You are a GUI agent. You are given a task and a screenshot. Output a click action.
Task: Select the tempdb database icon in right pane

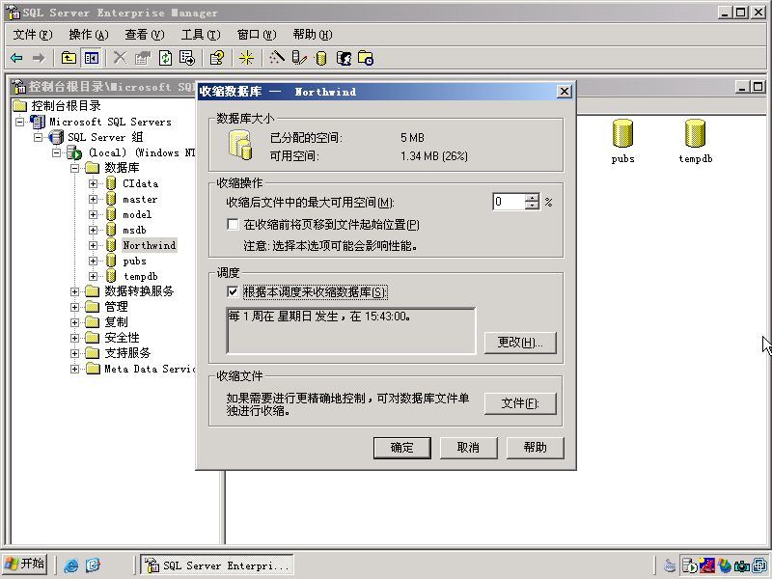click(x=695, y=133)
